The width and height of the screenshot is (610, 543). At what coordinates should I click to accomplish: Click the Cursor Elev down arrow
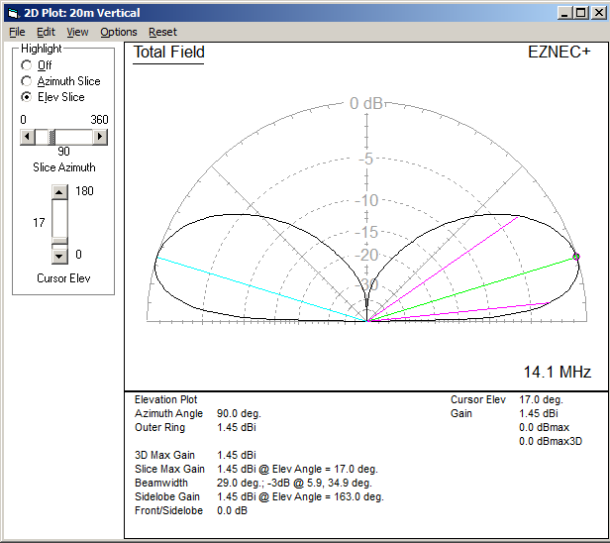[59, 256]
